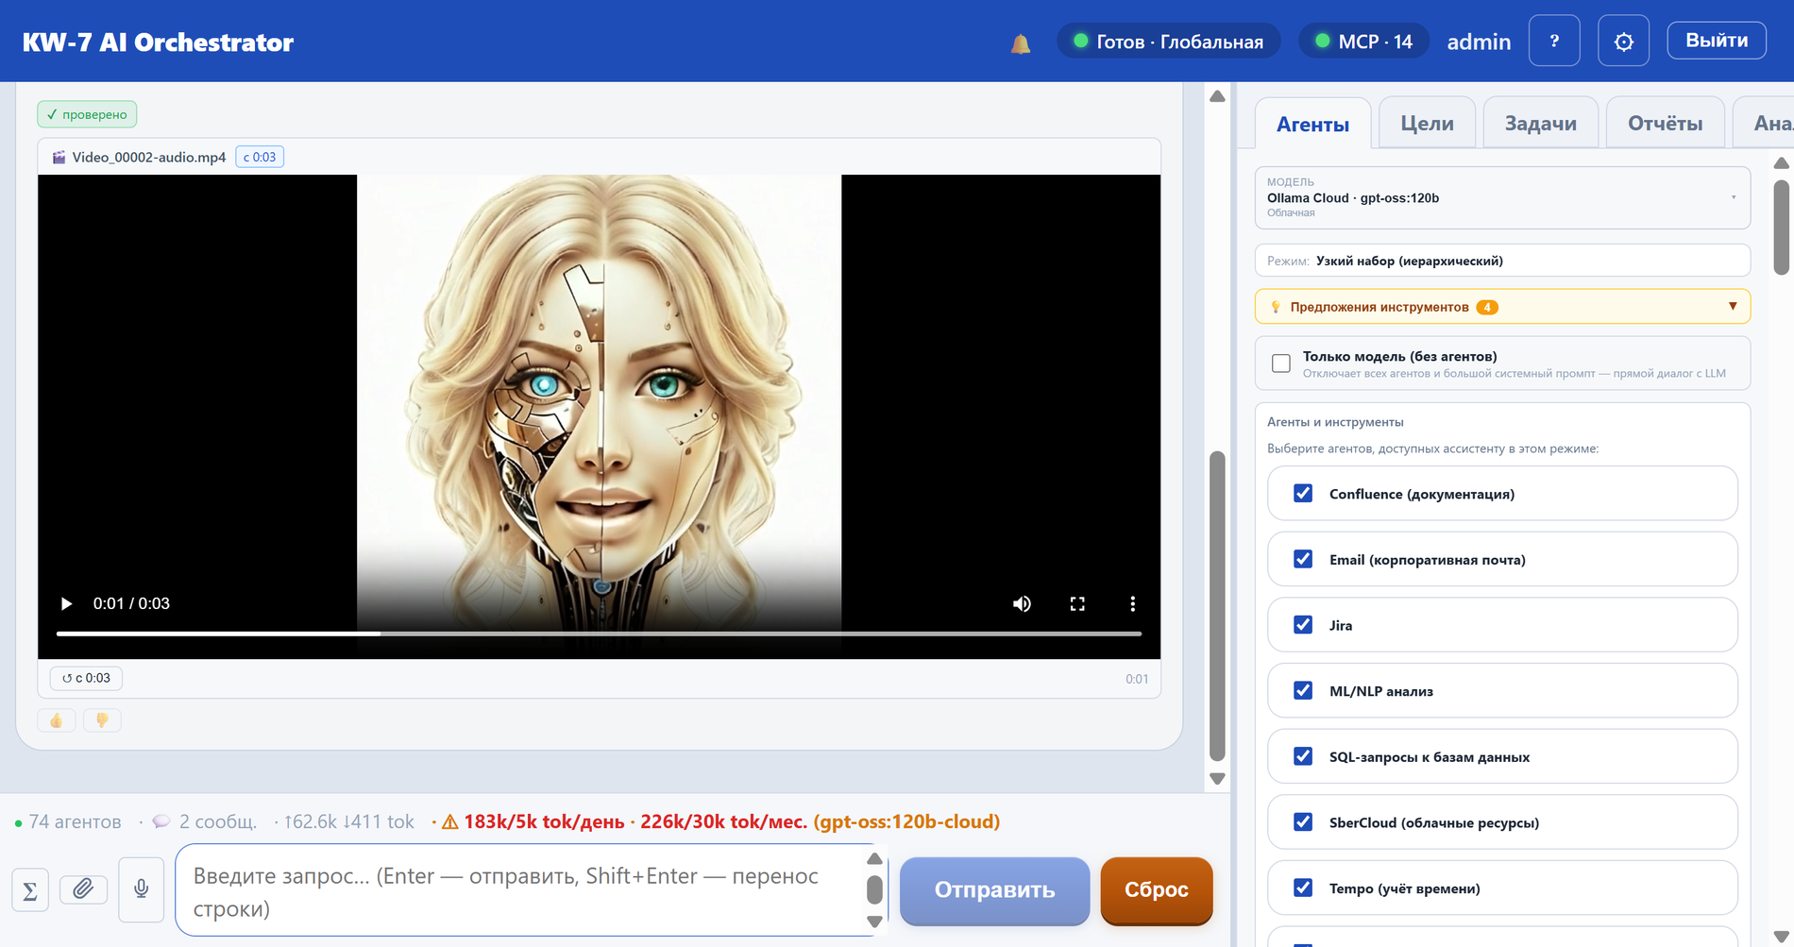This screenshot has width=1794, height=947.
Task: Click the sigma summary icon
Action: (29, 890)
